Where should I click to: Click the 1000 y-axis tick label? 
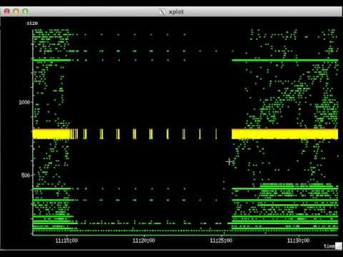click(24, 102)
